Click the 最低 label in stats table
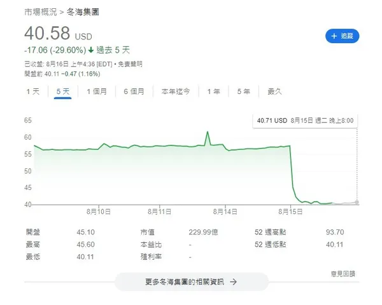382x305 pixels. pyautogui.click(x=33, y=257)
